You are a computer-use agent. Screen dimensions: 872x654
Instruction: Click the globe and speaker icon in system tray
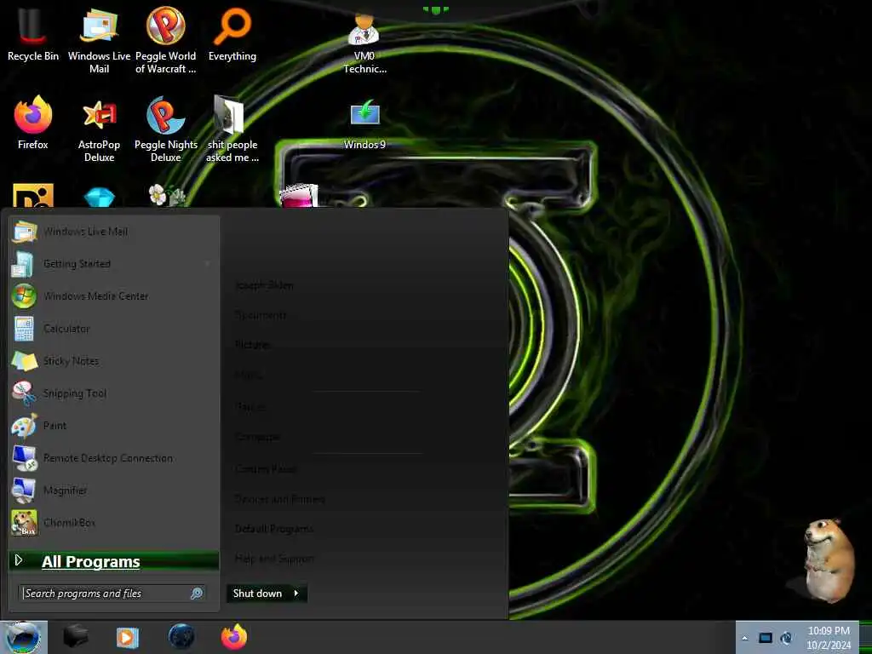point(786,638)
